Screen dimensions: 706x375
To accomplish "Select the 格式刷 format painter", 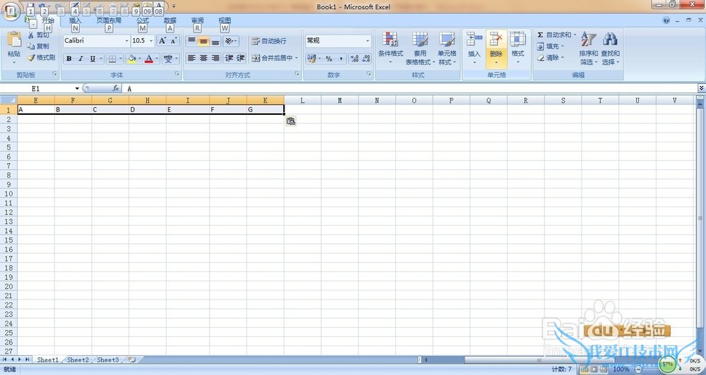I will pos(41,58).
